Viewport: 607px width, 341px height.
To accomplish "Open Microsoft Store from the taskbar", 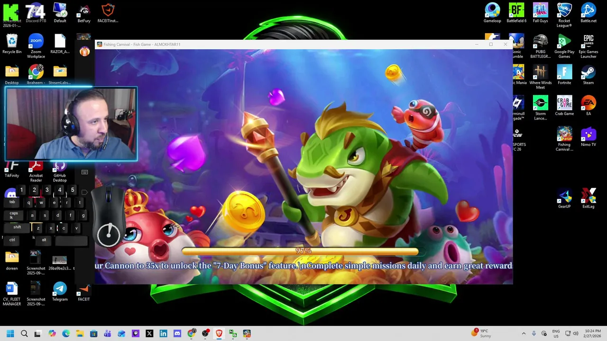I will point(94,333).
